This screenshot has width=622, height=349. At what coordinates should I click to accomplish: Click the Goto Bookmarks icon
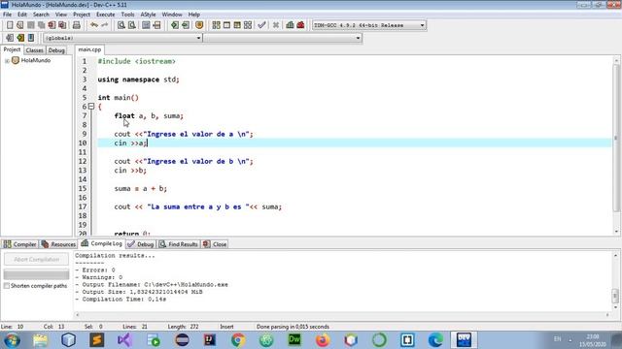pyautogui.click(x=31, y=38)
